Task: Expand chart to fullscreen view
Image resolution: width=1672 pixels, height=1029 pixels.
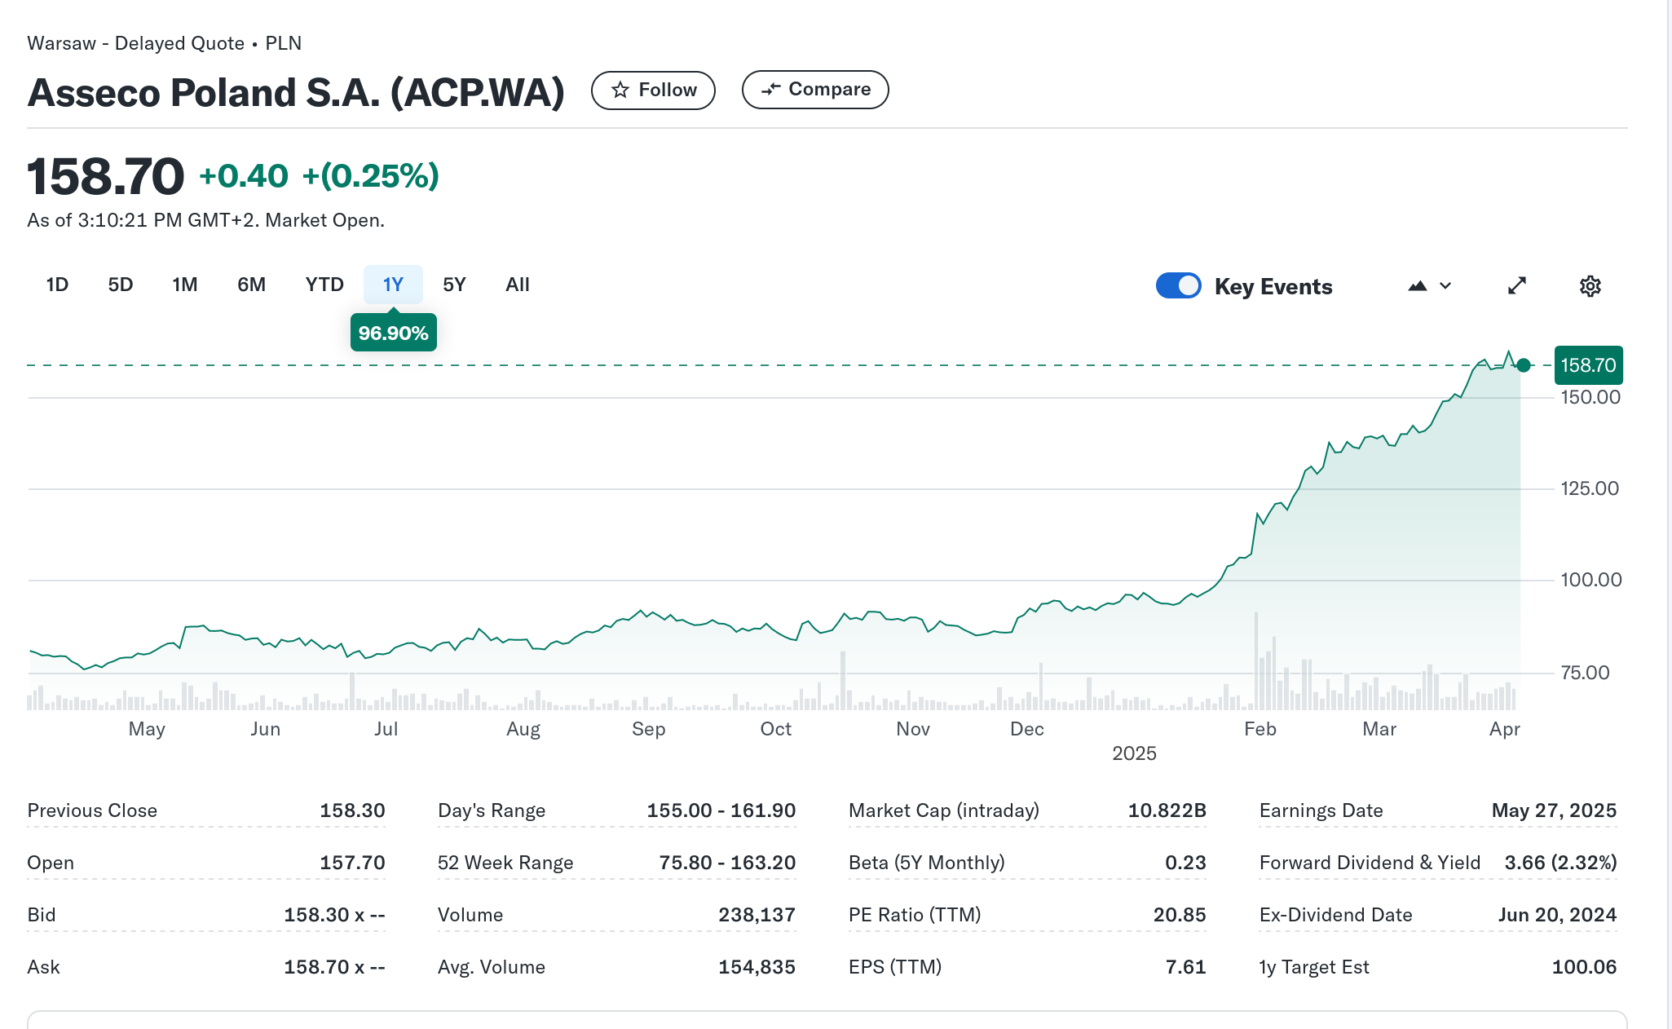Action: pyautogui.click(x=1516, y=286)
